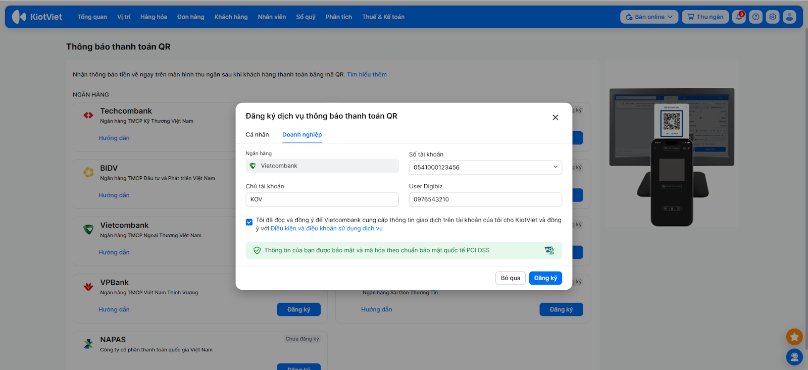
Task: Switch to the Cá nhân tab
Action: 257,135
